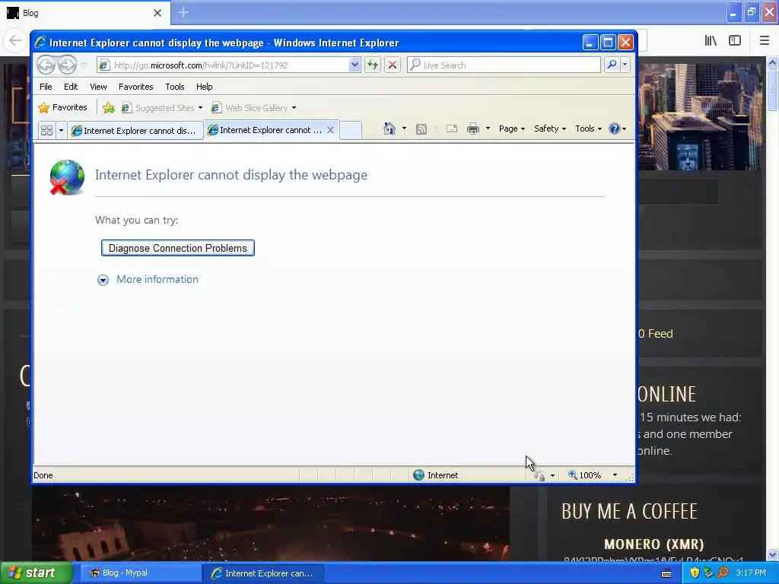Screen dimensions: 779x584
Task: Click the 3:17 PM system clock
Action: click(751, 573)
